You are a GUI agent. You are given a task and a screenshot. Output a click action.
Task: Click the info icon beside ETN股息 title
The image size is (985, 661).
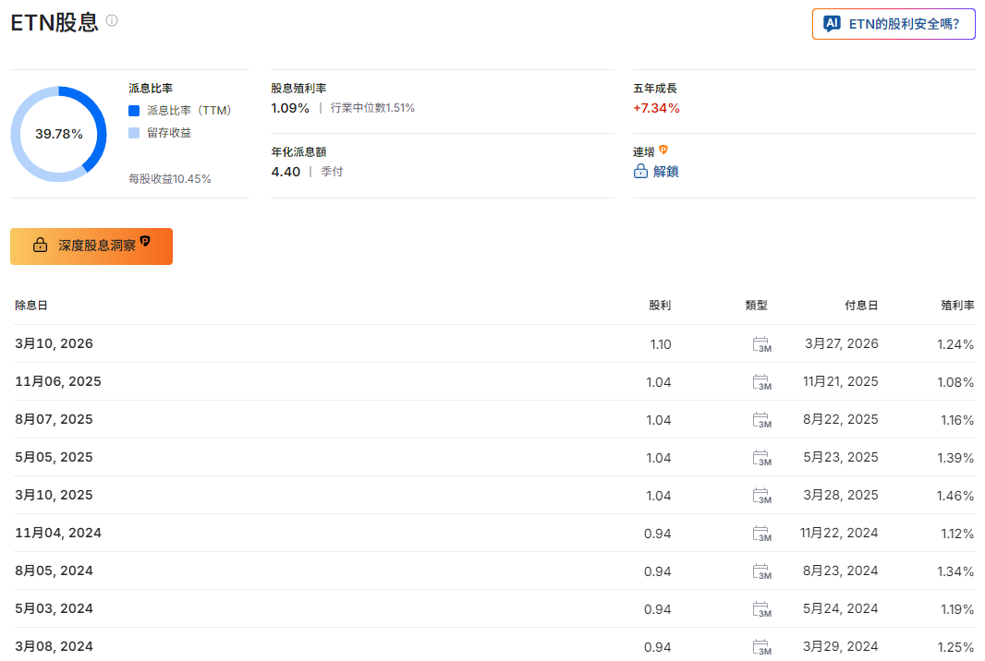click(112, 20)
